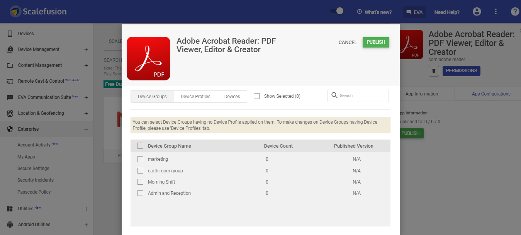Click the Morning Shift group name
The height and width of the screenshot is (235, 521).
pos(161,182)
